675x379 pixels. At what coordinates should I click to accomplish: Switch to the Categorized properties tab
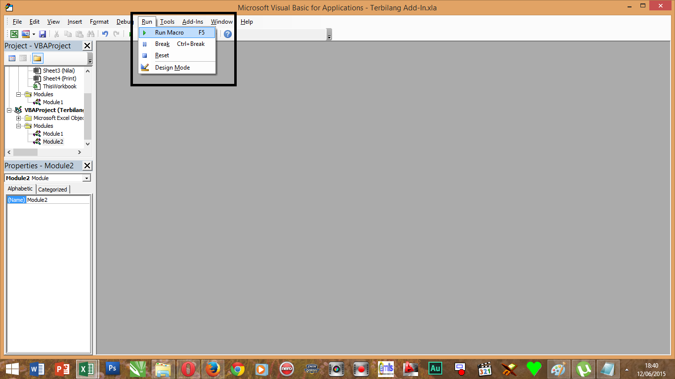coord(53,189)
